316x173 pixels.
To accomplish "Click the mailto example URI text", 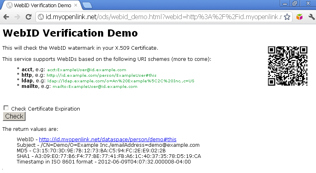I will click(95, 86).
